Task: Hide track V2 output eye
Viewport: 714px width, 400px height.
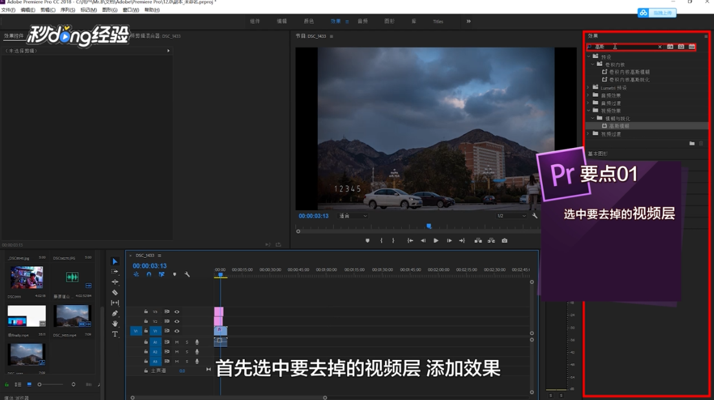Action: click(x=176, y=321)
